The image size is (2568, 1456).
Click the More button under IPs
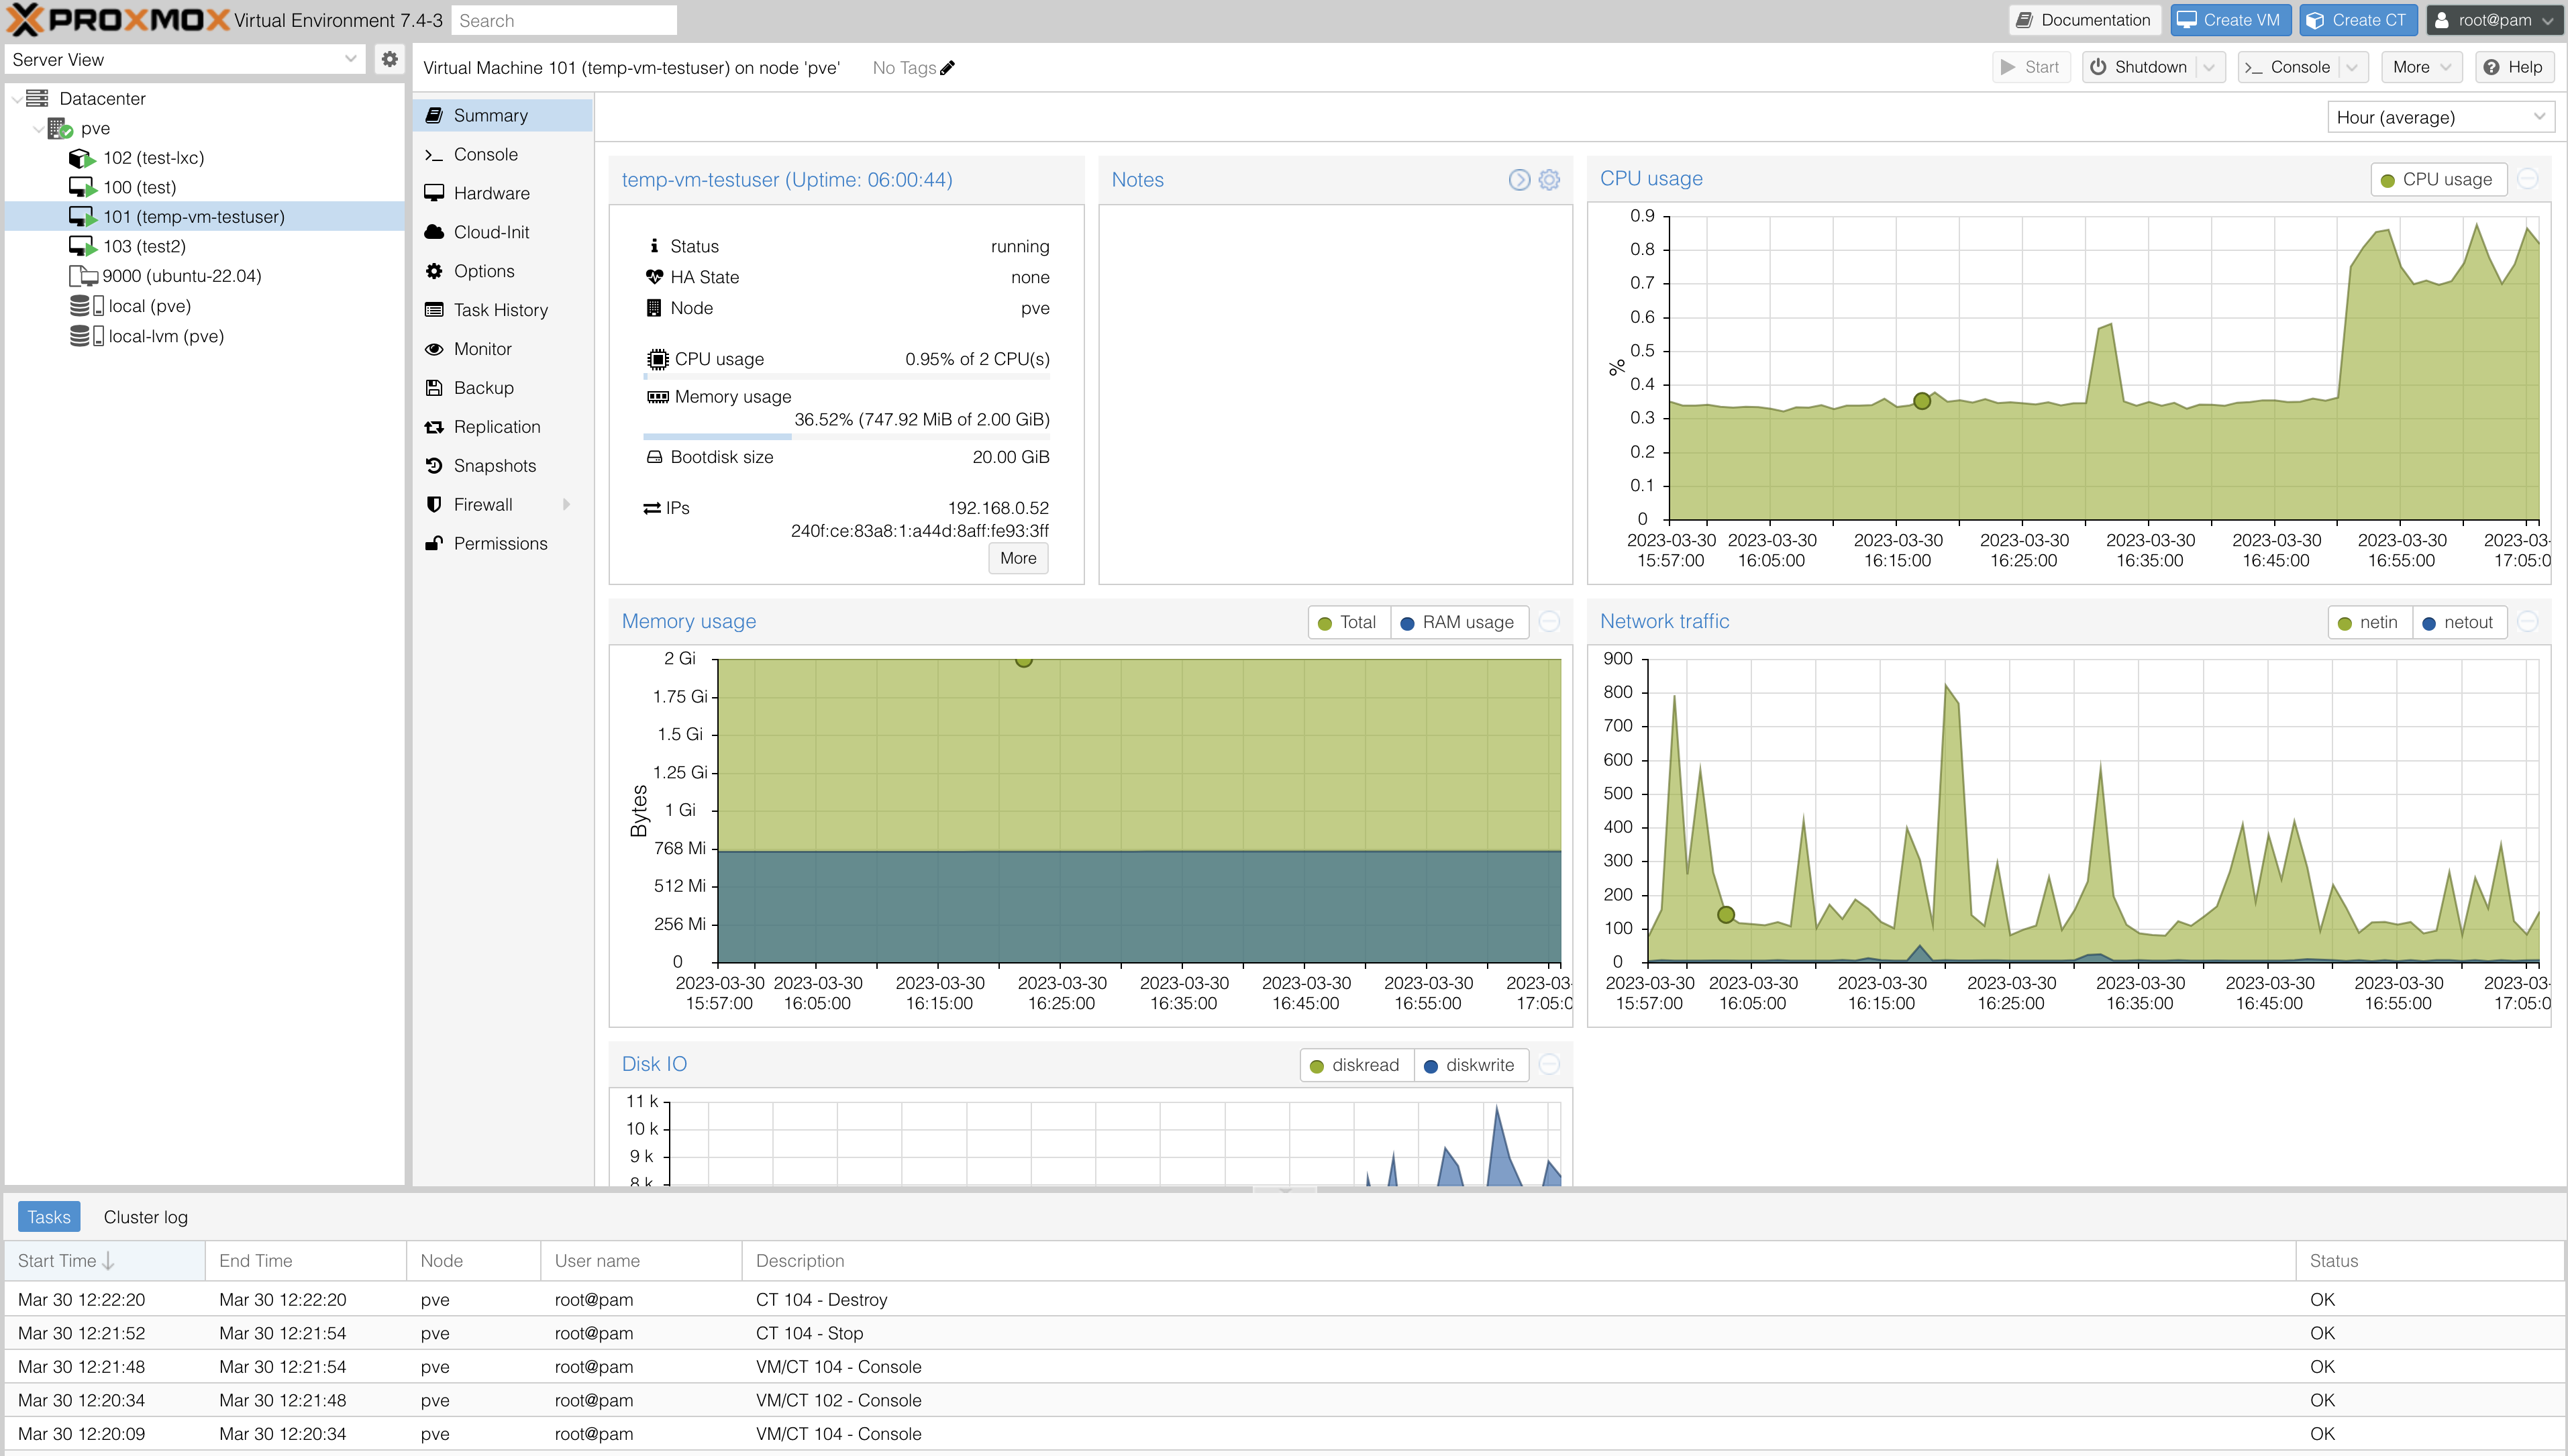1018,558
